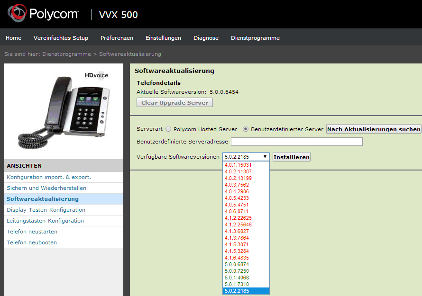Choose version 4.0.5.4233 from list
422x296 pixels.
tap(246, 198)
